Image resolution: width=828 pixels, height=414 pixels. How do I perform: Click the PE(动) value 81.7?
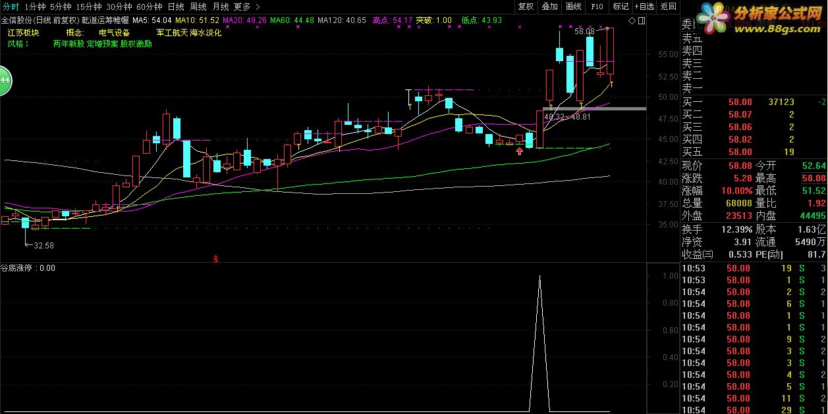click(817, 254)
